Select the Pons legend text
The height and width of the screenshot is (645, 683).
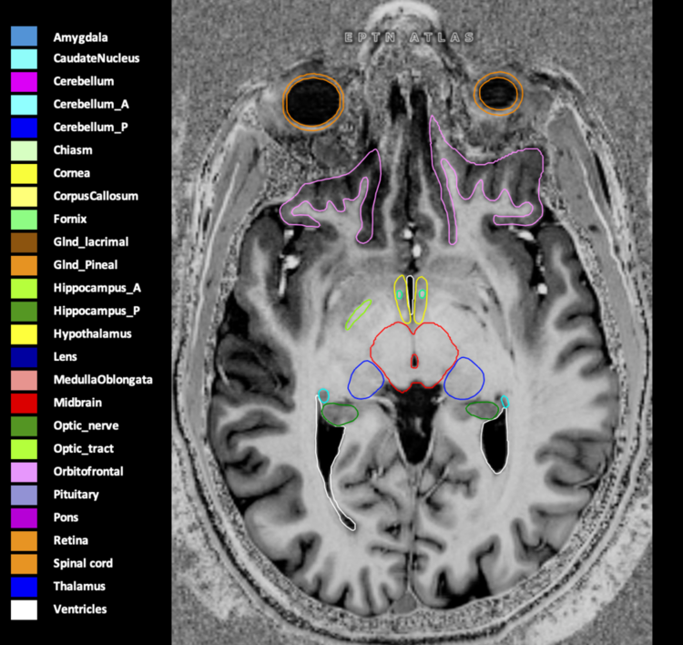tap(66, 517)
